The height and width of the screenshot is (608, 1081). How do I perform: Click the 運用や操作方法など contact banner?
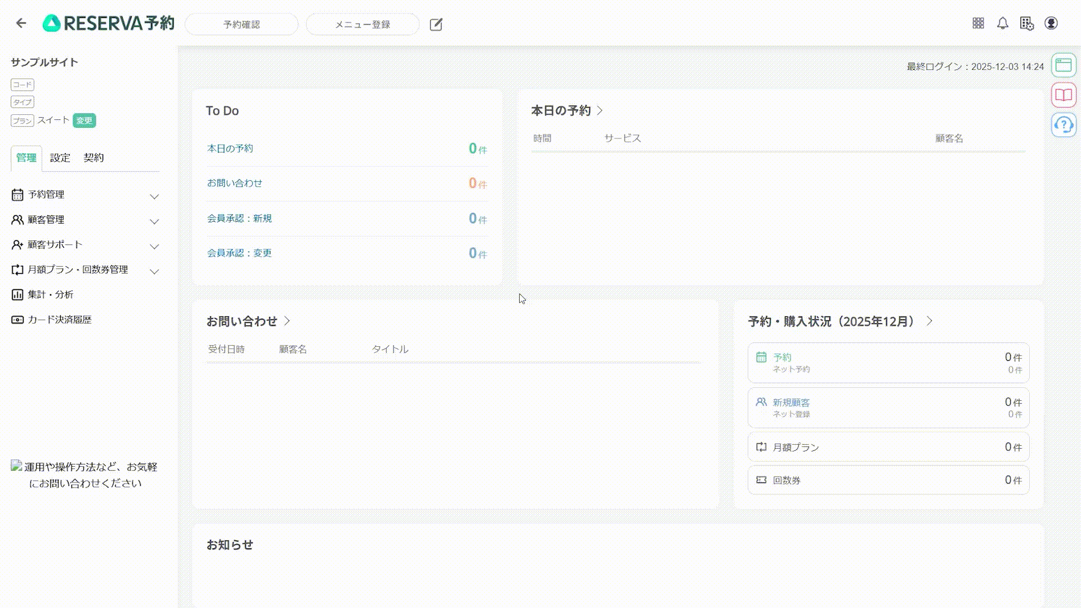(x=84, y=475)
